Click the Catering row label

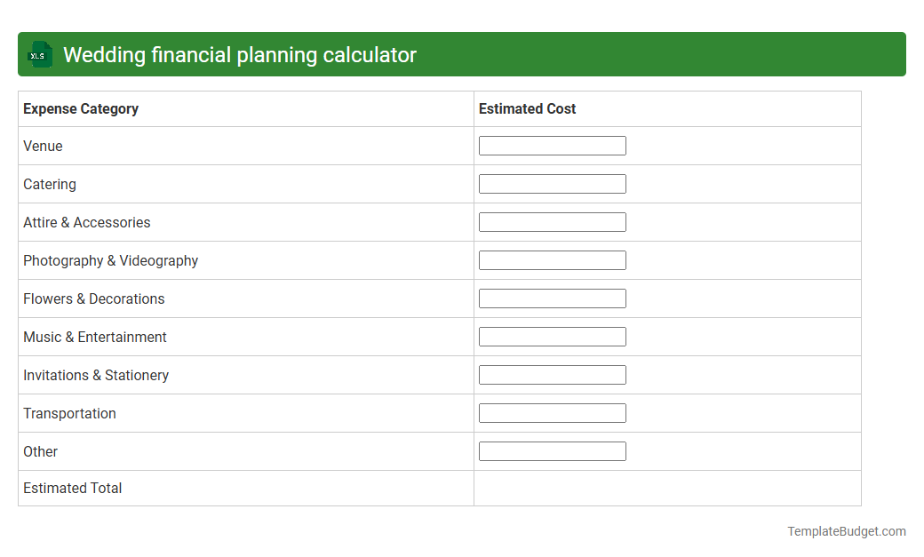[x=49, y=184]
